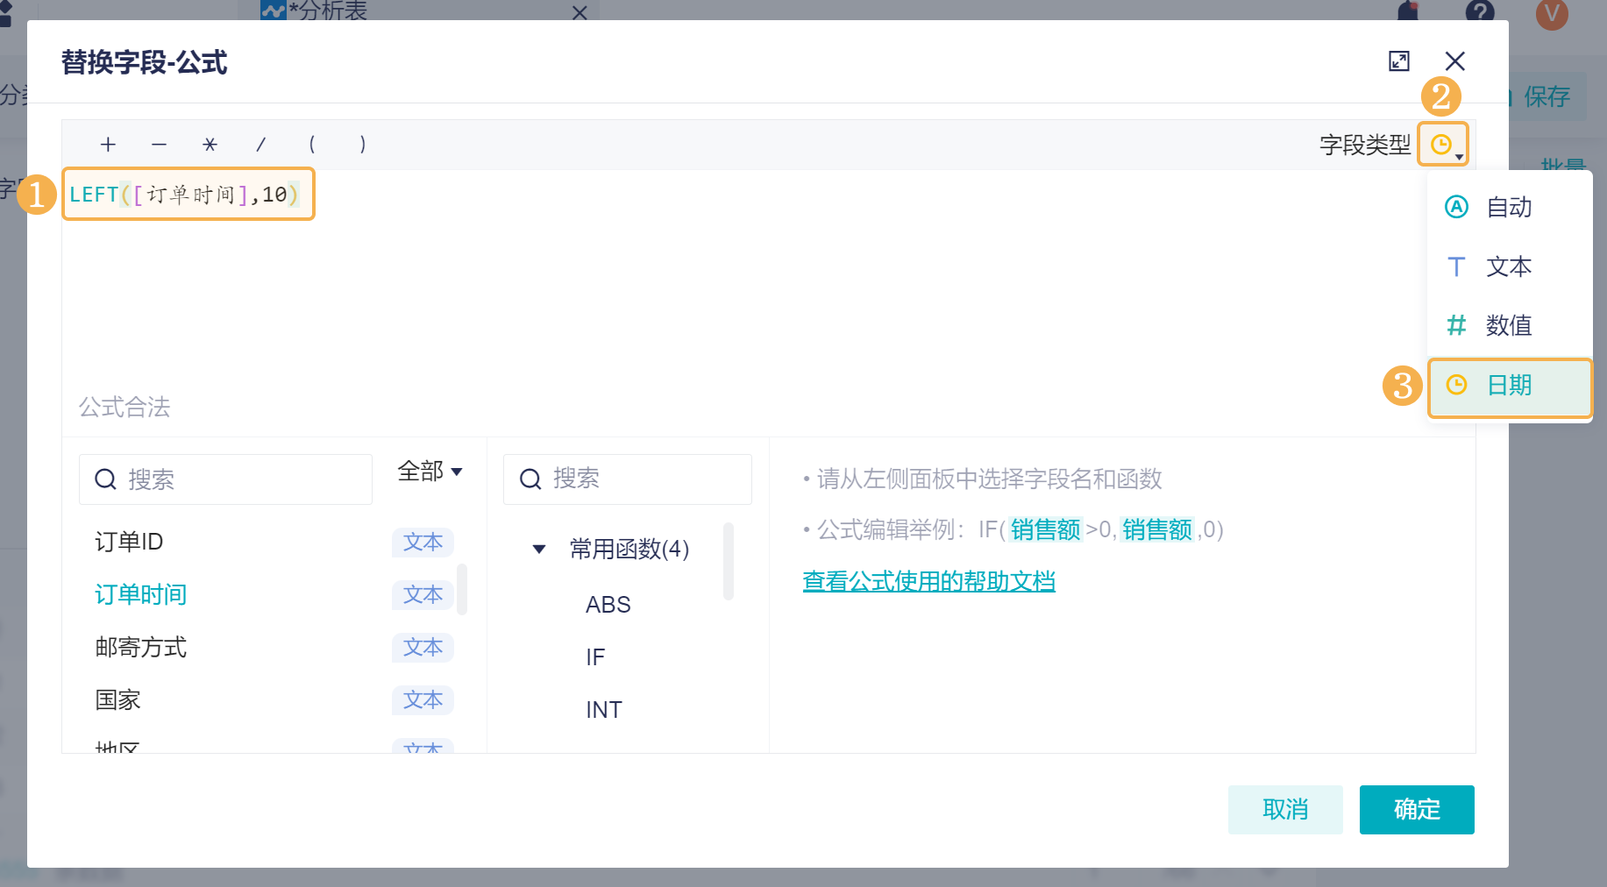Insert the ABS function
This screenshot has width=1607, height=887.
click(x=608, y=605)
